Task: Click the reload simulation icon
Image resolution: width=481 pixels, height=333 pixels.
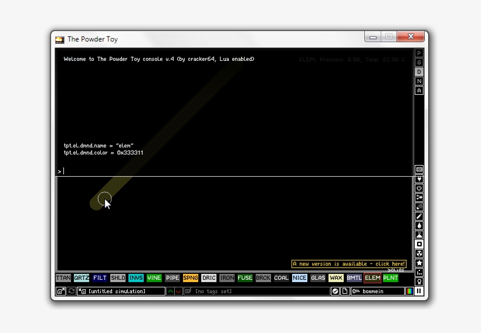Action: 71,291
